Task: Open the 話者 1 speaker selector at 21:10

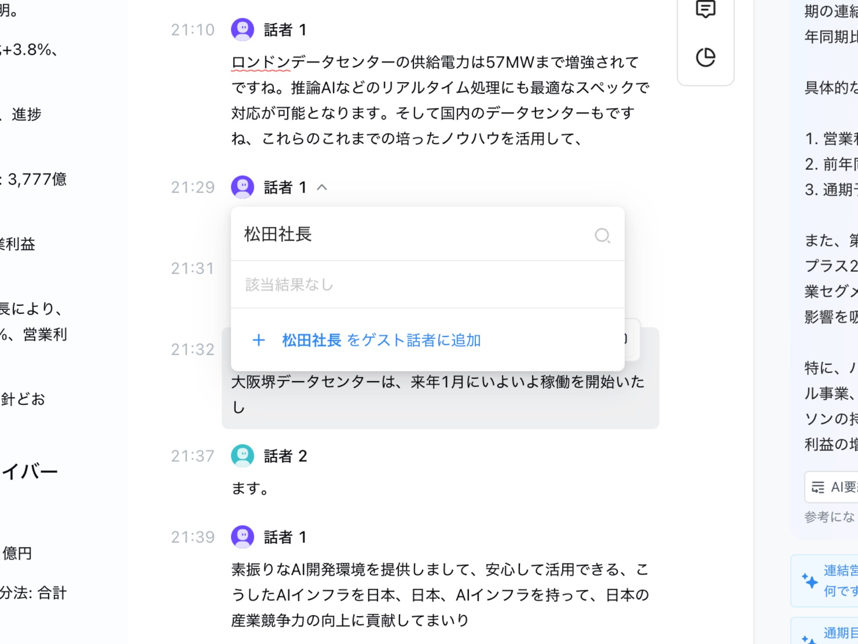Action: tap(285, 30)
